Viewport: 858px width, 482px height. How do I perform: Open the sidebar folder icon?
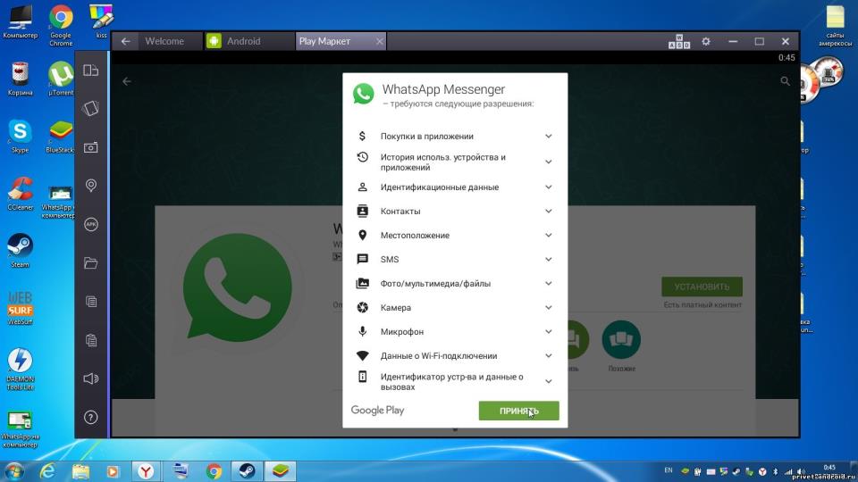click(x=91, y=262)
